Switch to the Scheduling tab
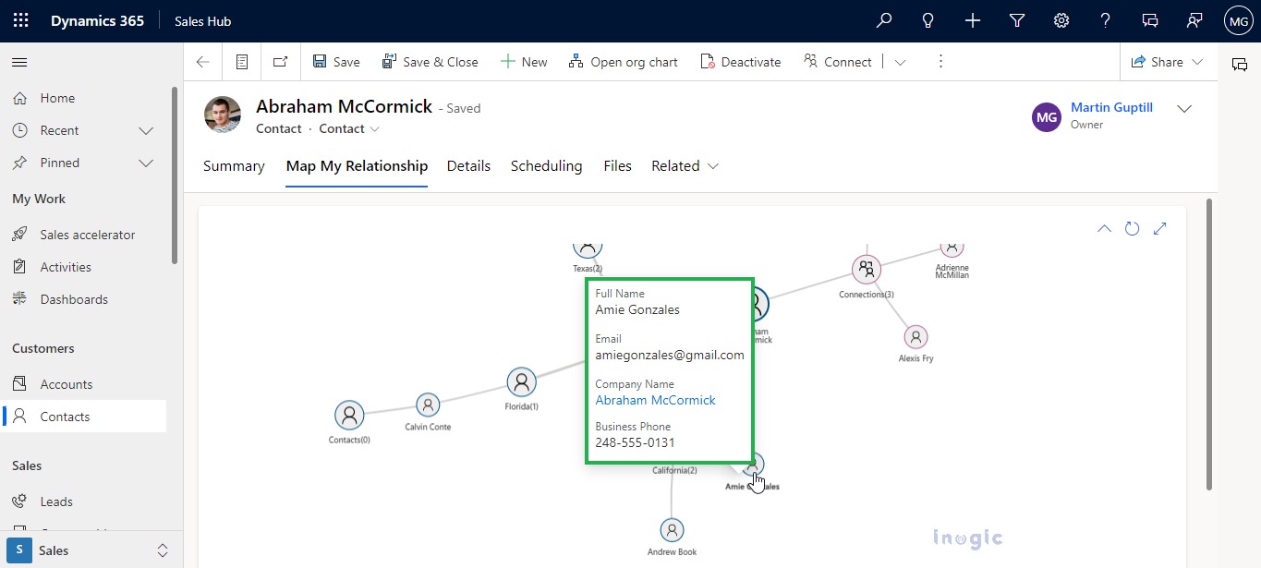The height and width of the screenshot is (568, 1261). (x=546, y=166)
